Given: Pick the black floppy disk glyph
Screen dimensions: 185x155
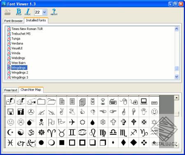Looking at the screenshot, I should [x=21, y=112].
